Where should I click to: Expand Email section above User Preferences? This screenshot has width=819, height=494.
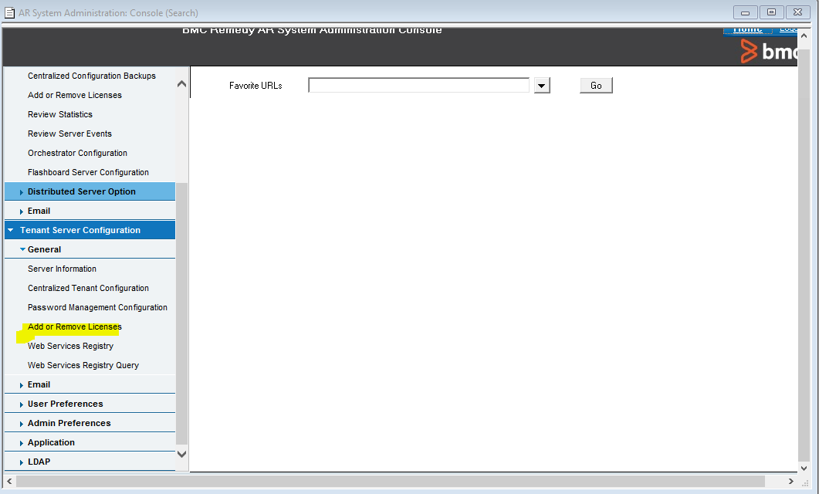pos(90,385)
